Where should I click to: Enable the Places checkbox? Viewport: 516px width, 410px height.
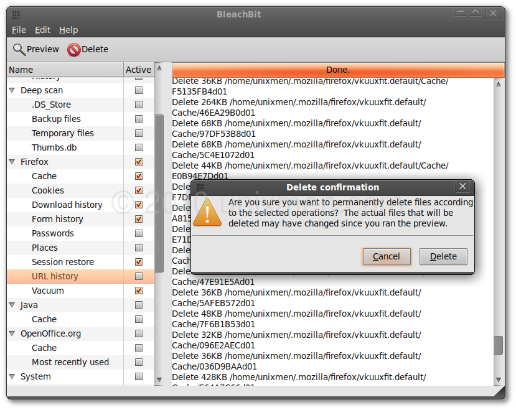(x=139, y=248)
